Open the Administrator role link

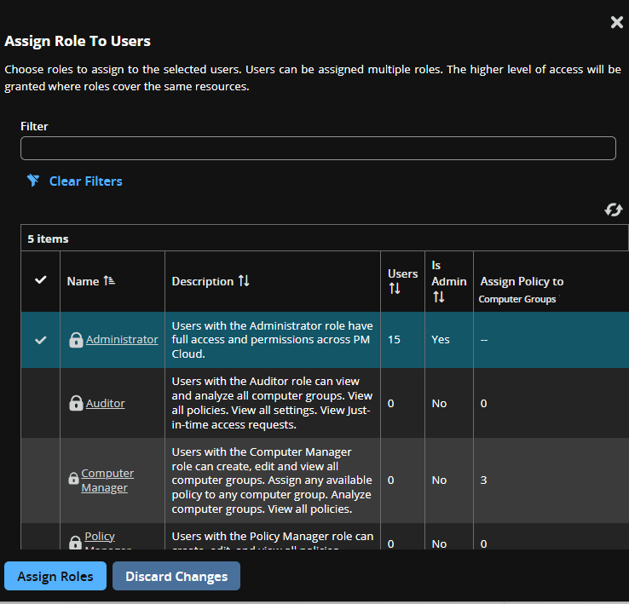122,339
